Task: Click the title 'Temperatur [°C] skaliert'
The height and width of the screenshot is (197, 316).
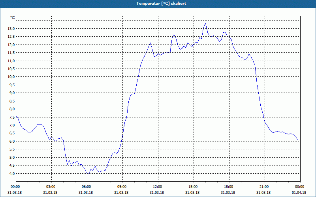Action: tap(161, 4)
